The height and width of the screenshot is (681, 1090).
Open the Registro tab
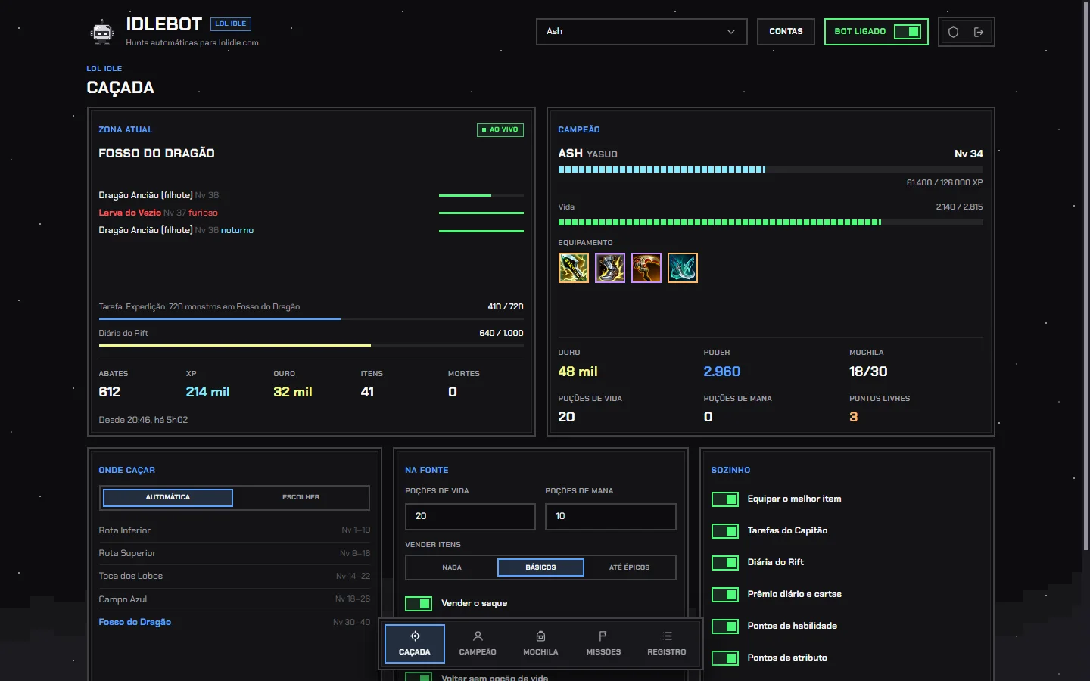pos(667,643)
